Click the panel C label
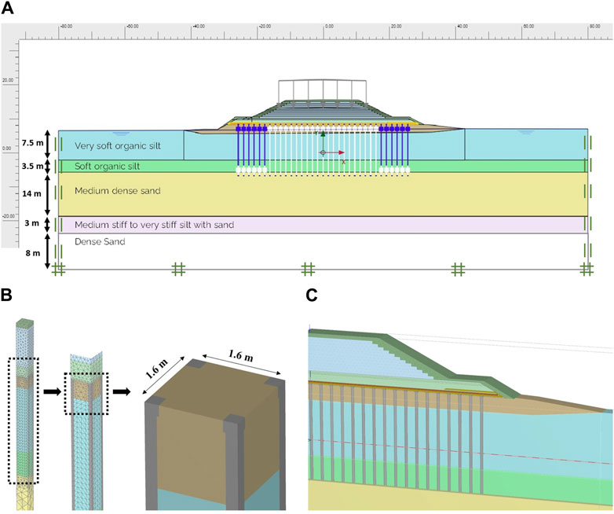This screenshot has height=514, width=614. pos(312,296)
